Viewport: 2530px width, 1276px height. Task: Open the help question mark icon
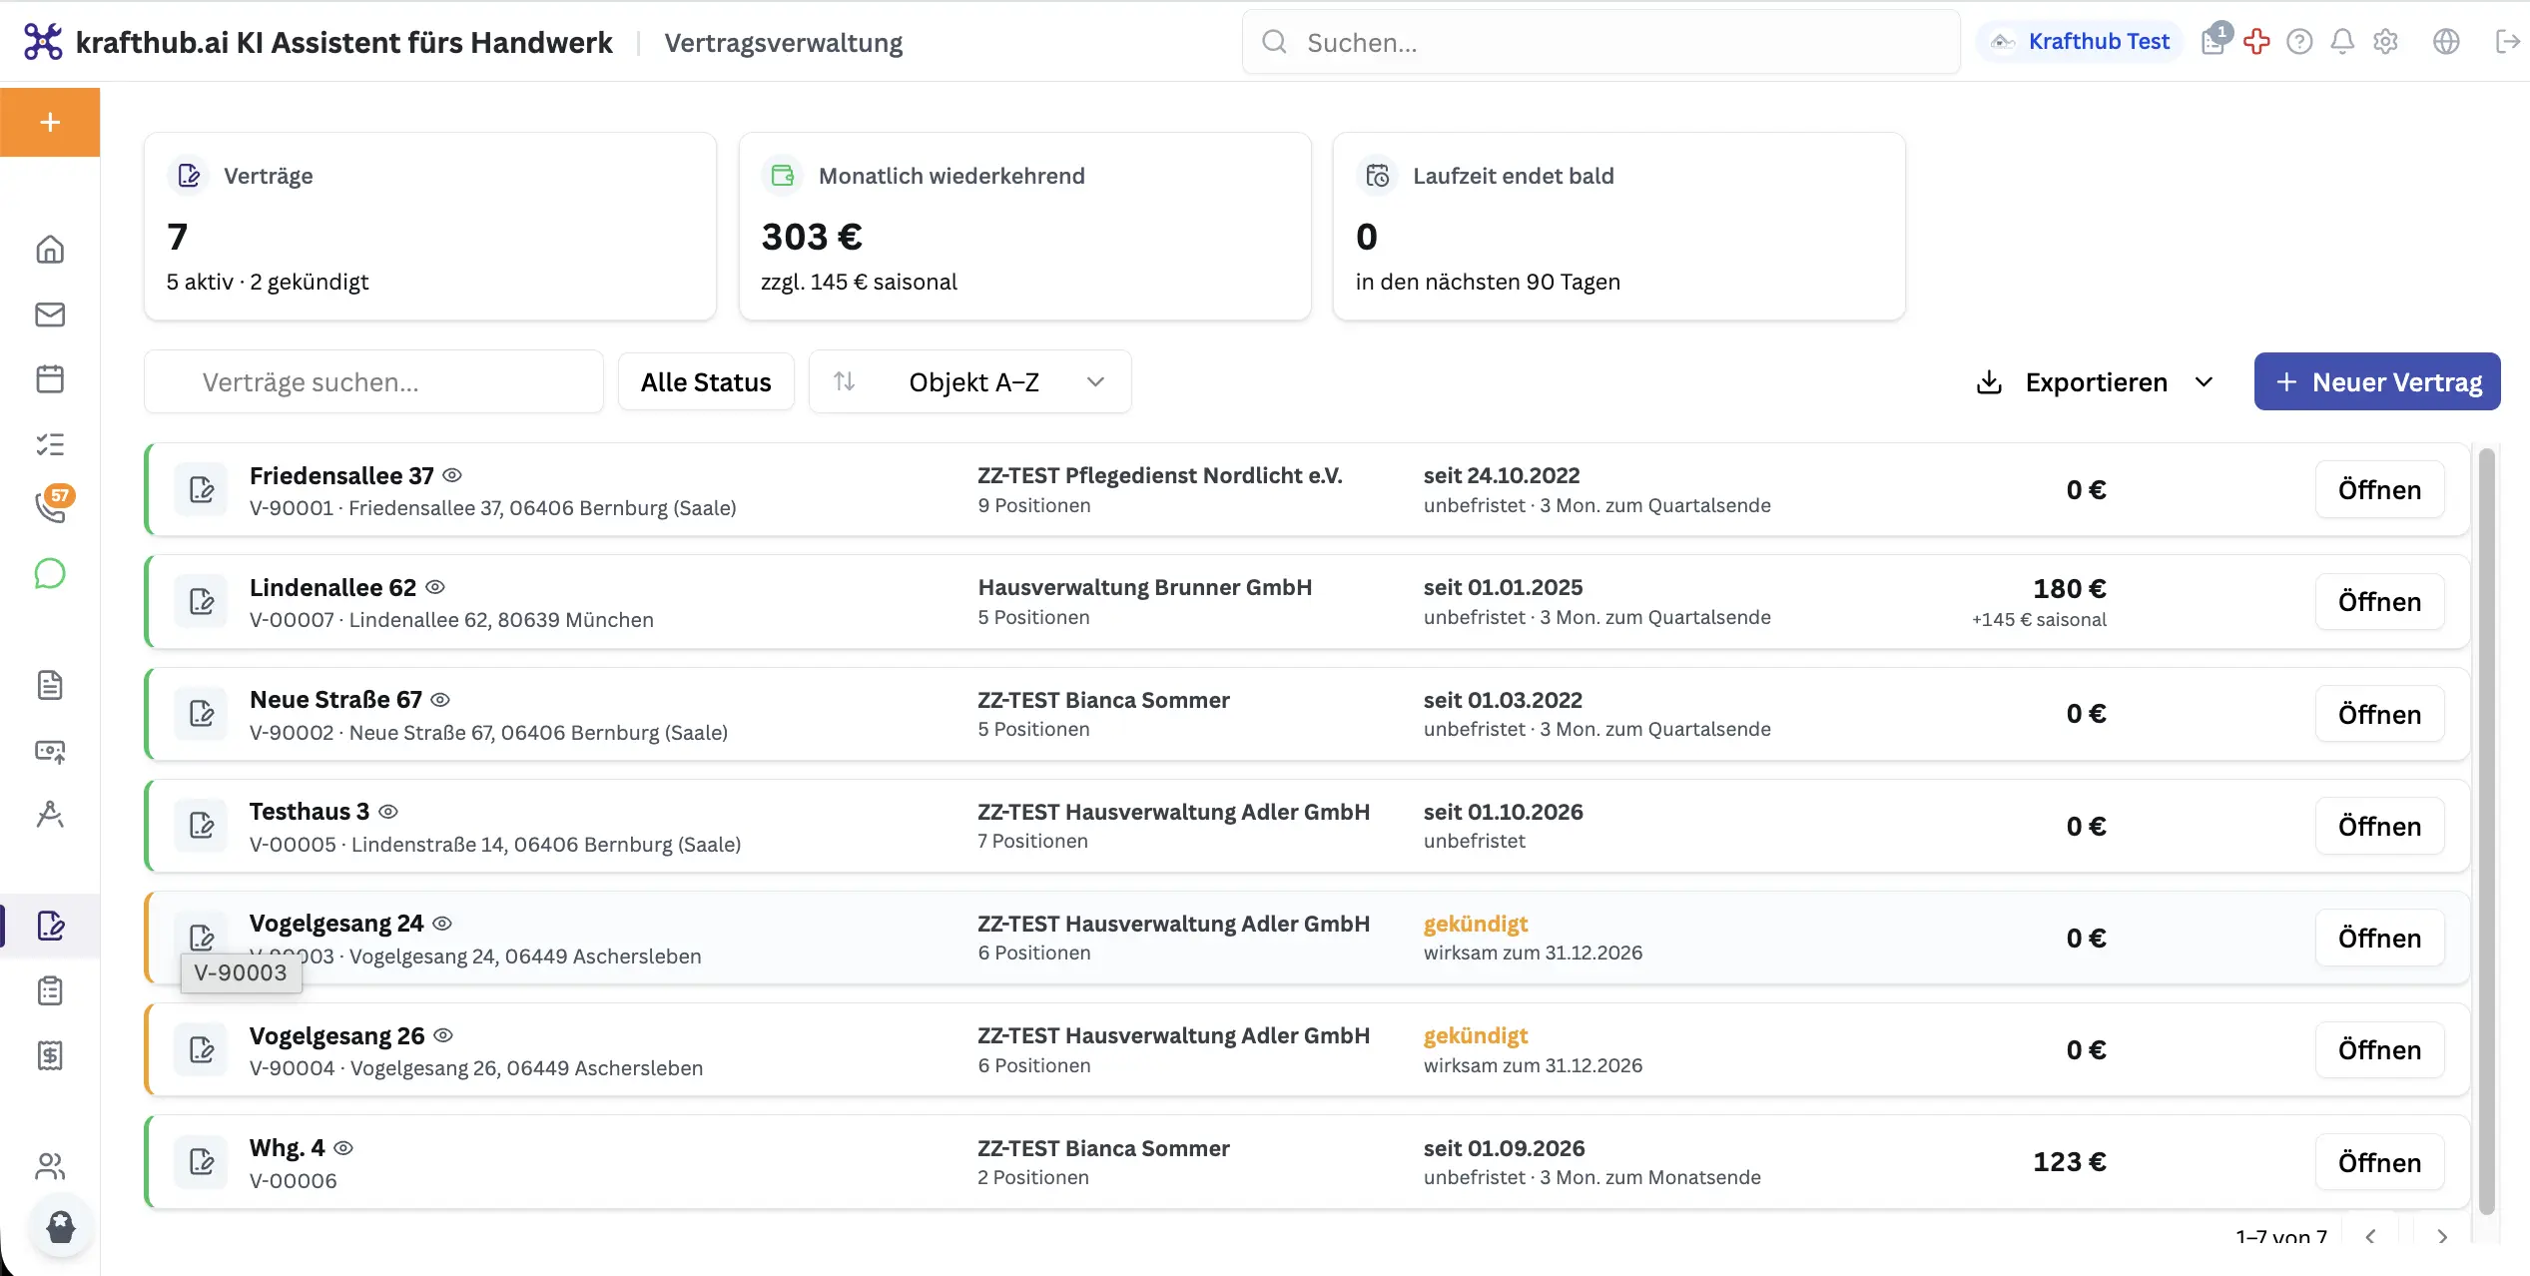point(2299,41)
